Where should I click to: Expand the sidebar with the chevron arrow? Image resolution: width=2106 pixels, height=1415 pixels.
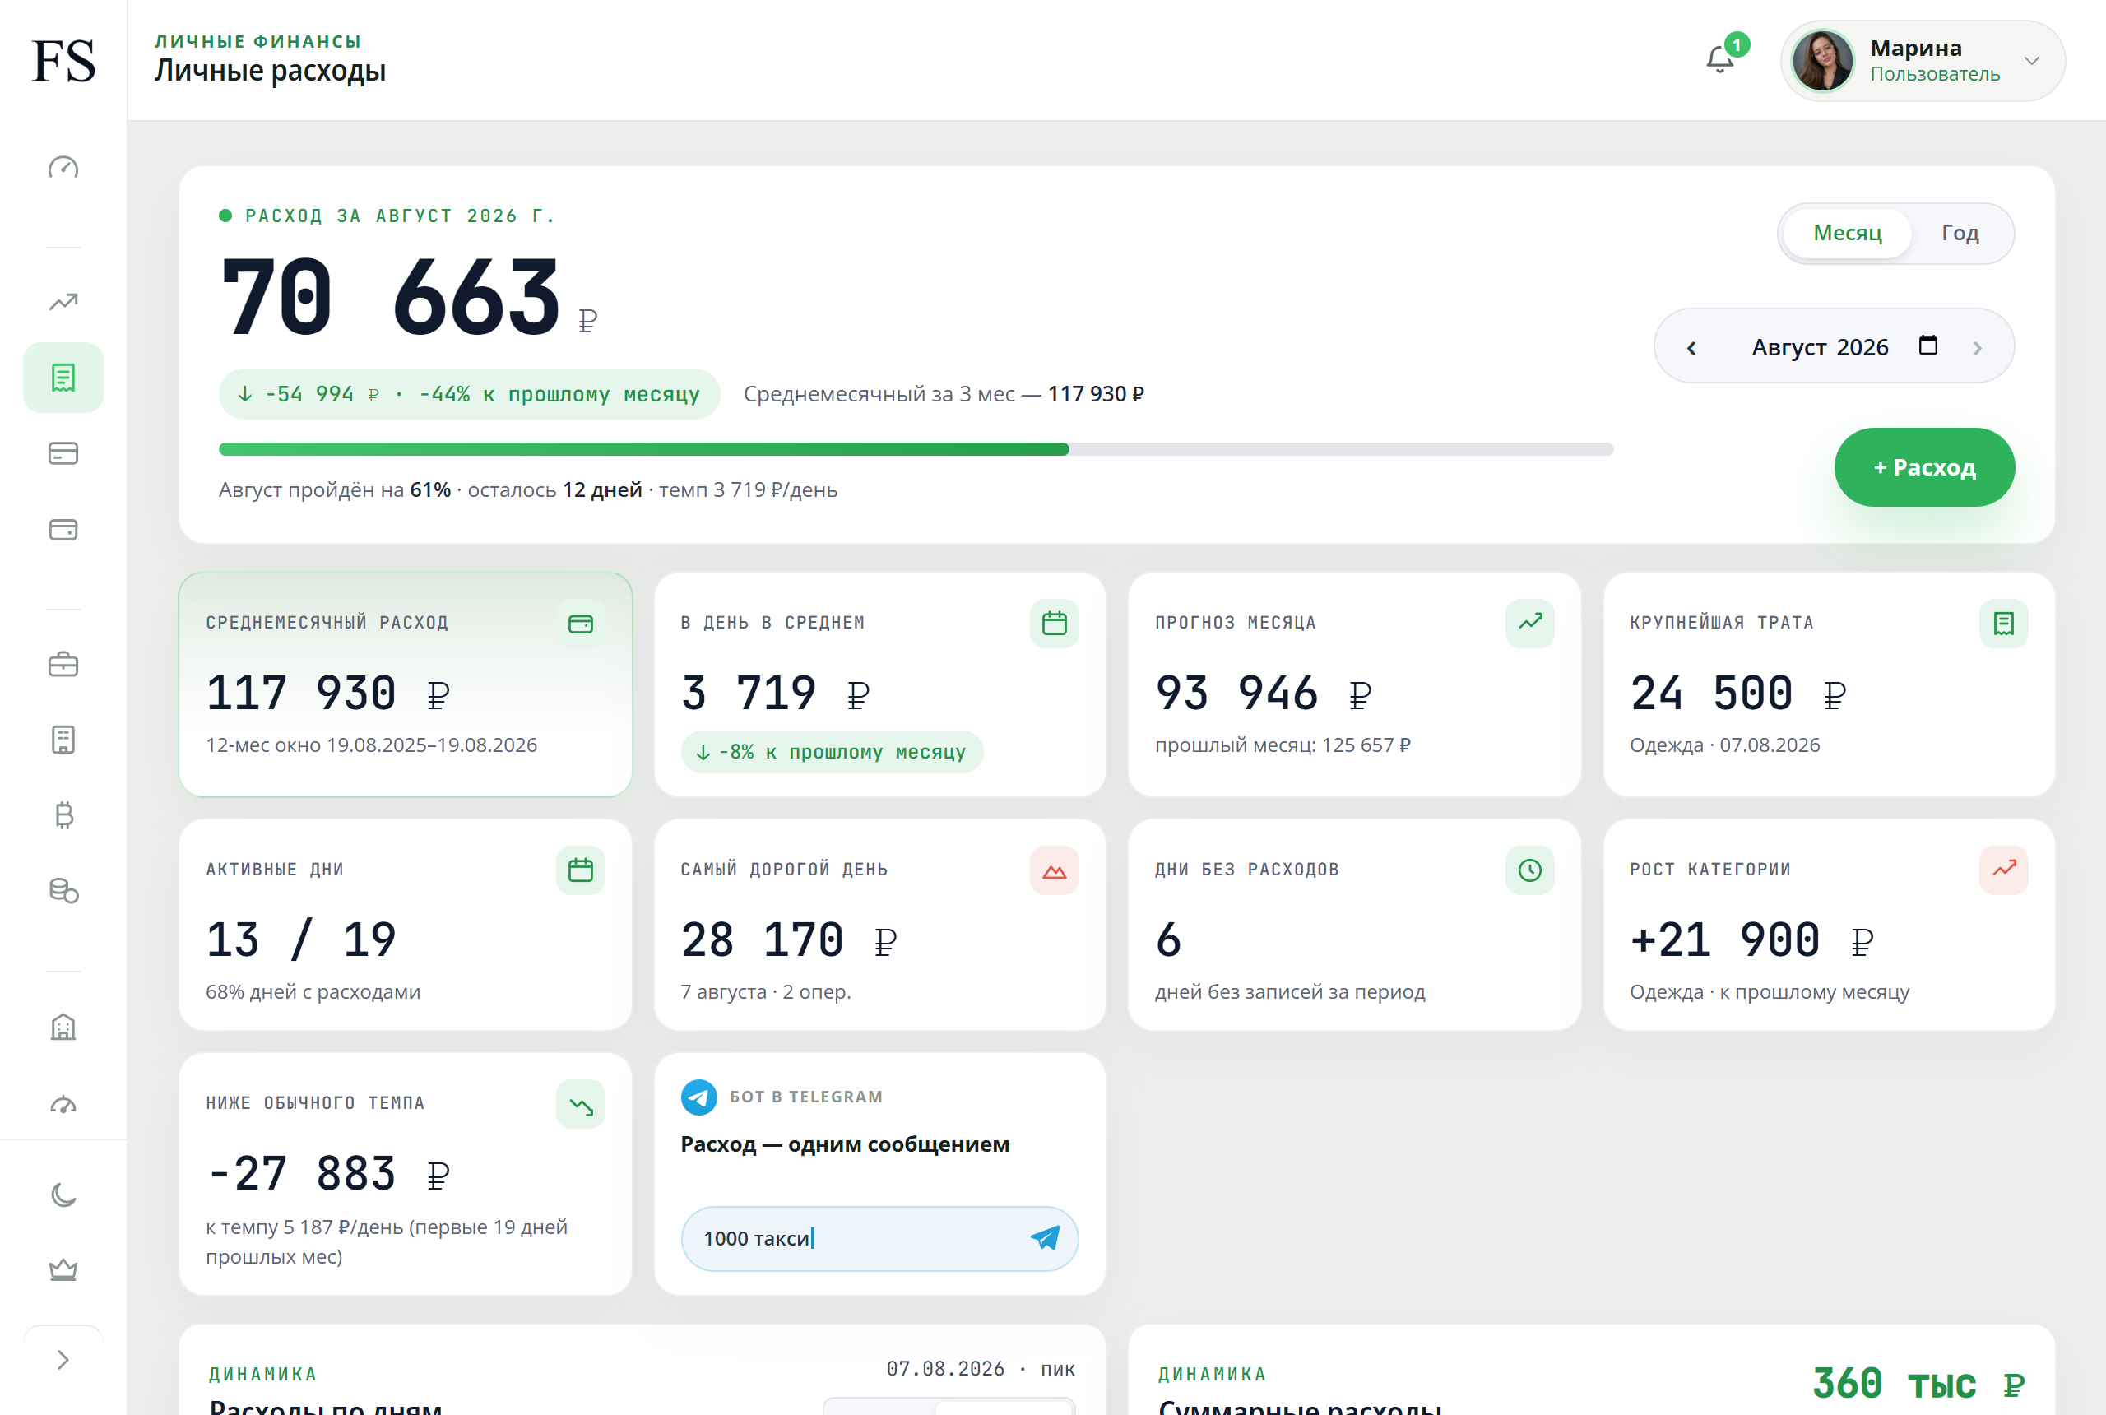point(63,1360)
